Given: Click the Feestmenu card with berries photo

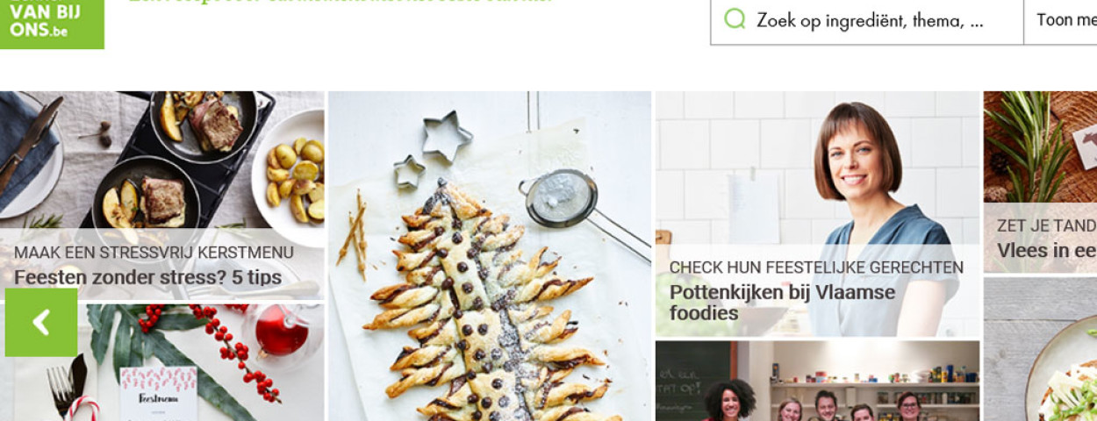Looking at the screenshot, I should click(162, 362).
